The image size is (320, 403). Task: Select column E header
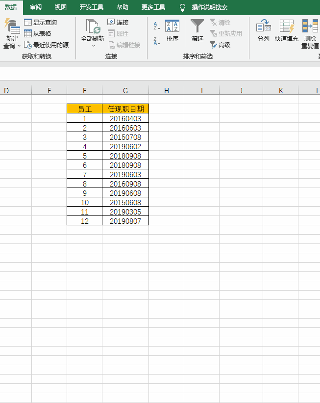[49, 90]
